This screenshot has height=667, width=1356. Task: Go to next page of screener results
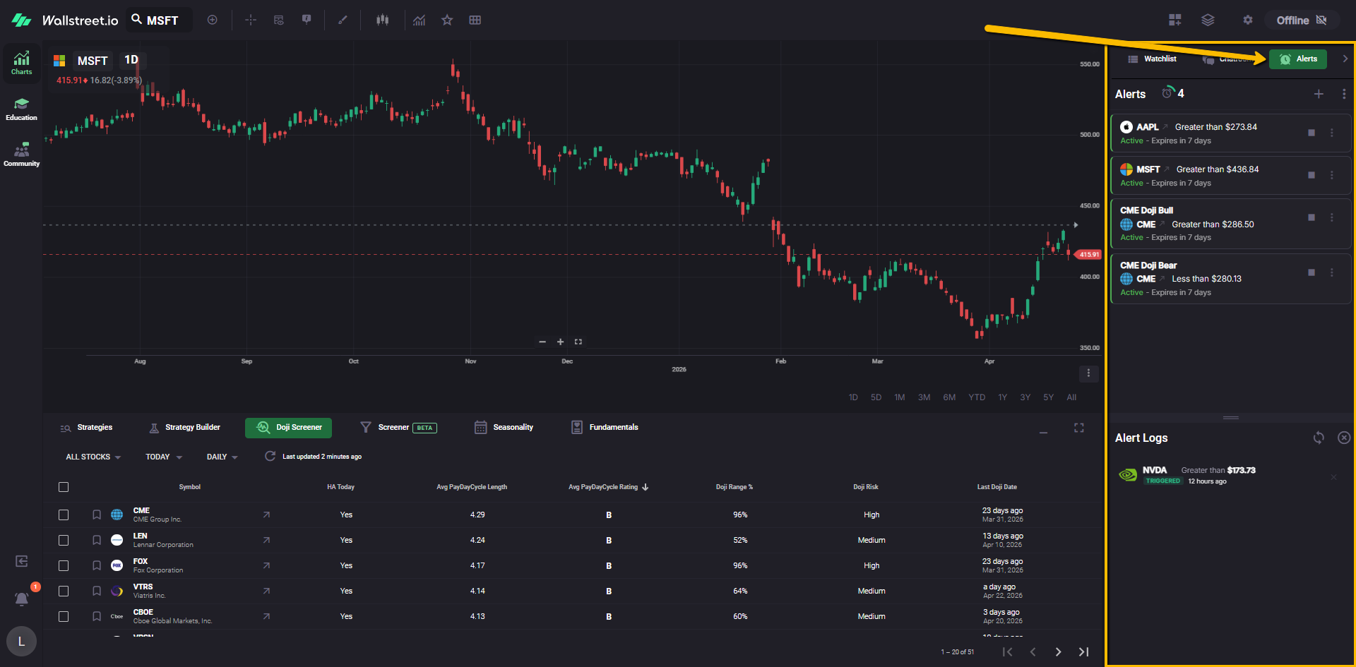1058,651
